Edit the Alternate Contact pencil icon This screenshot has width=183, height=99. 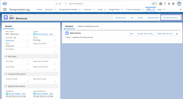pos(55,81)
